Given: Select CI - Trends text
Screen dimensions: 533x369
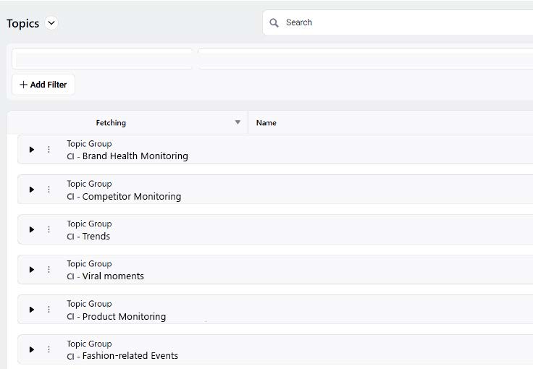Looking at the screenshot, I should 88,237.
